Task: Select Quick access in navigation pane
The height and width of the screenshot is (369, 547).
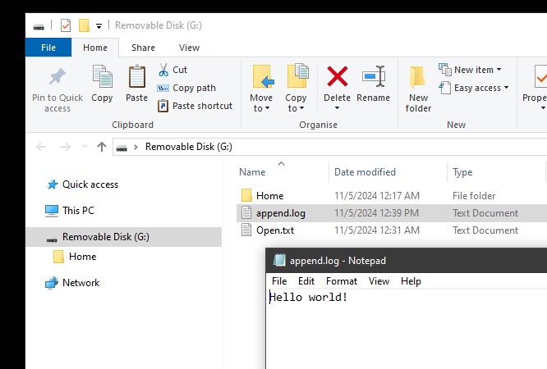Action: (x=90, y=184)
